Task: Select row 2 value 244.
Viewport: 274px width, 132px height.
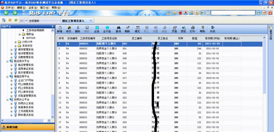Action: [199, 49]
